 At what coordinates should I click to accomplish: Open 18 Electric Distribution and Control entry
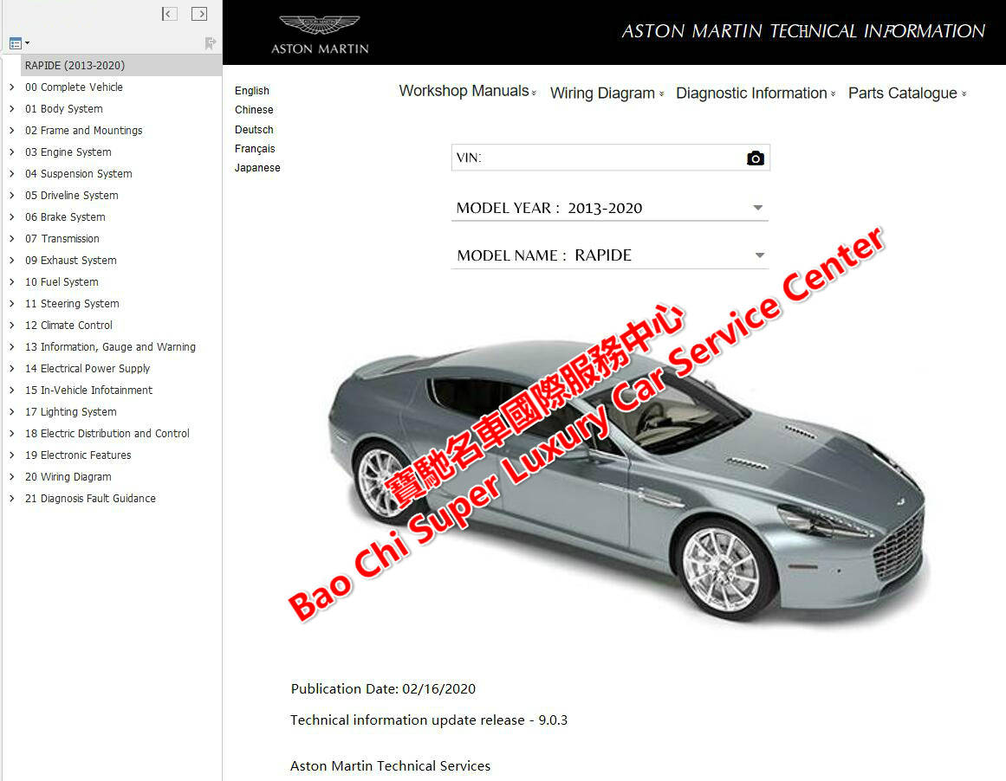point(107,434)
